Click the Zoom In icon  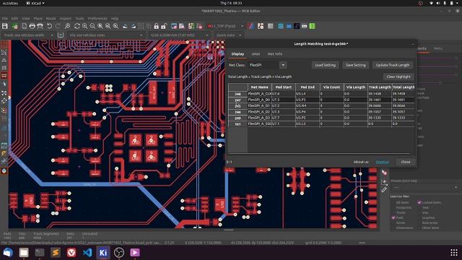pos(85,26)
